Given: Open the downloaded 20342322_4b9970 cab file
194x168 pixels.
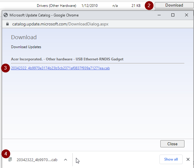Looking at the screenshot, I should (37, 160).
